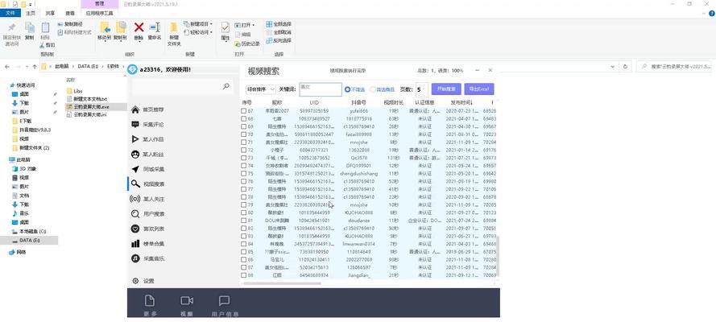Click the page count field showing 5
Image resolution: width=716 pixels, height=322 pixels.
[x=422, y=89]
